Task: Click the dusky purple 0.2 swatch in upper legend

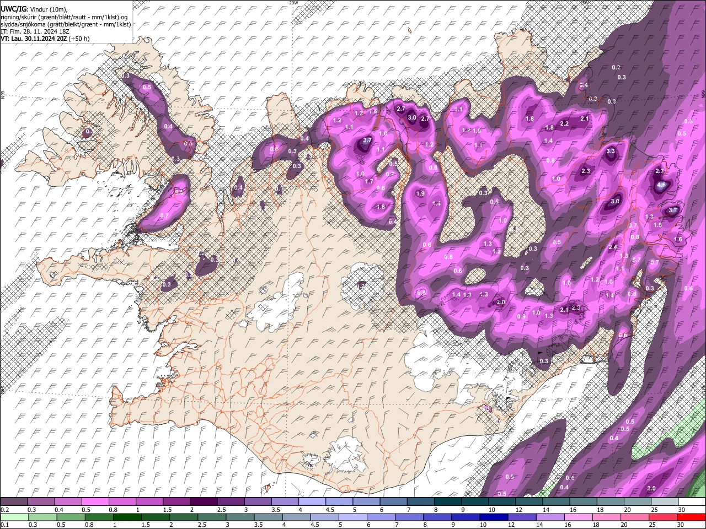Action: point(14,501)
